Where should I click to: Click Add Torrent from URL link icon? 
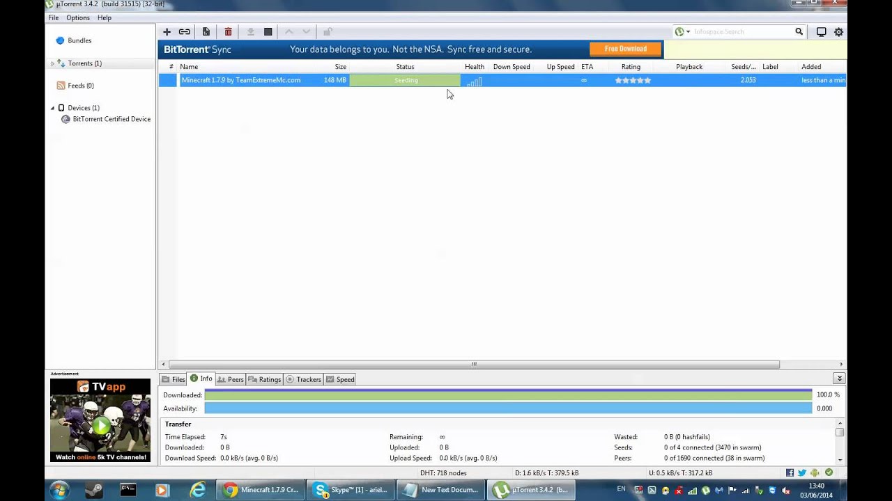pyautogui.click(x=184, y=32)
